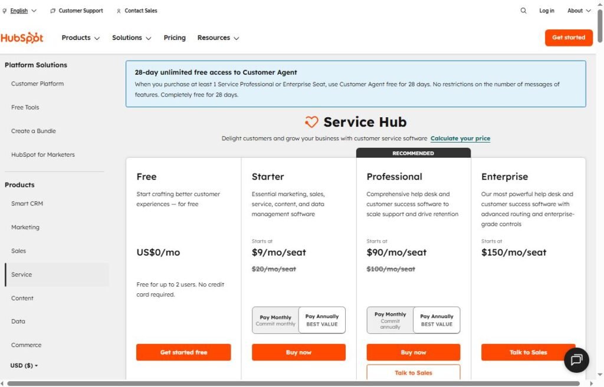Image resolution: width=604 pixels, height=387 pixels.
Task: Open the Pricing menu item
Action: click(175, 37)
